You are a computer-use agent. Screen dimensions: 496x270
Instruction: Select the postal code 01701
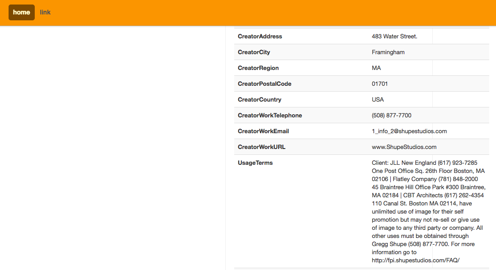[x=380, y=84]
